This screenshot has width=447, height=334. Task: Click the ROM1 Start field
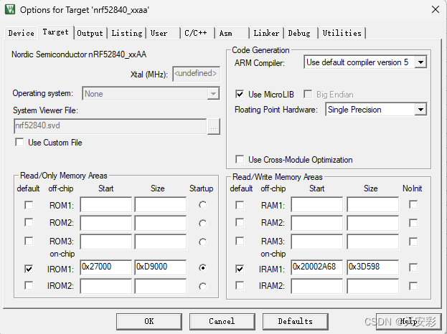106,204
